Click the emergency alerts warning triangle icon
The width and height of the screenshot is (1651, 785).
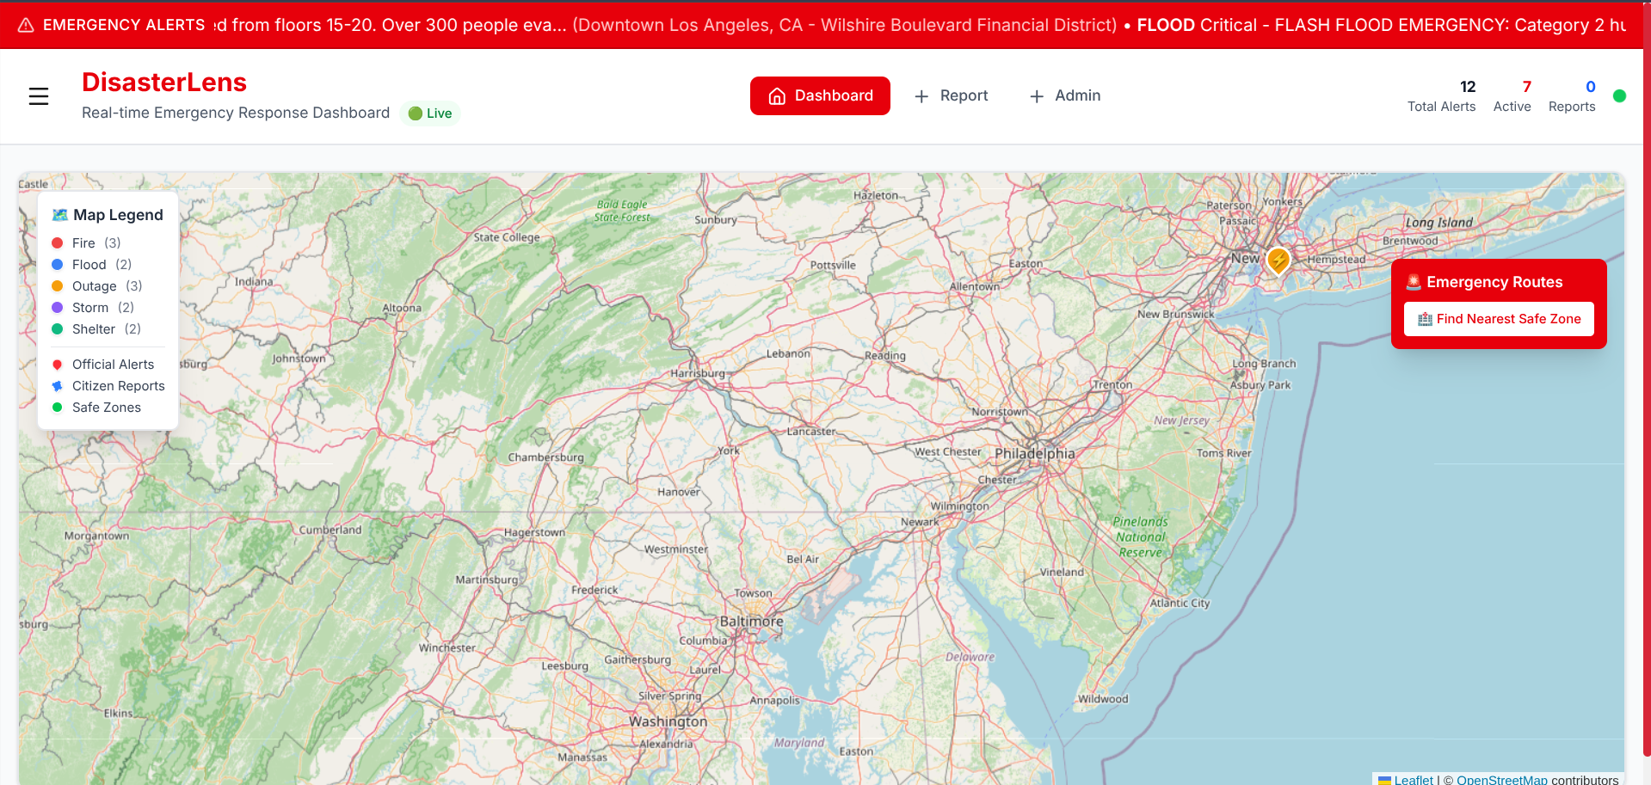(x=26, y=25)
